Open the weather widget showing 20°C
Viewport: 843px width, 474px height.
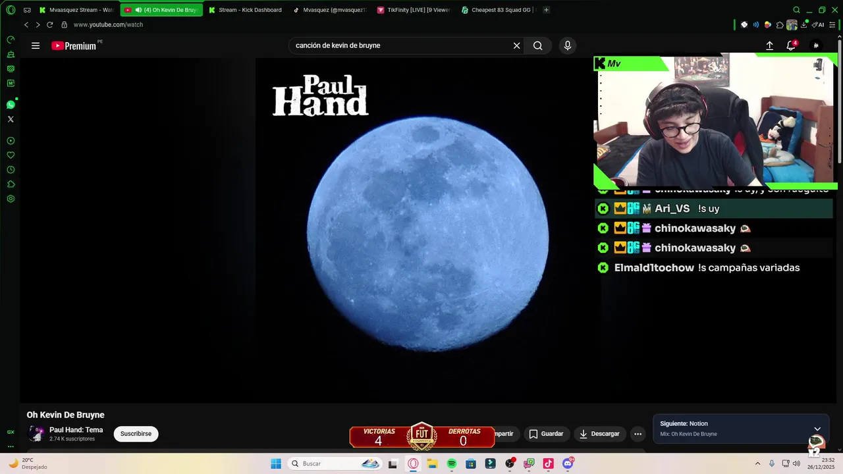coord(28,463)
